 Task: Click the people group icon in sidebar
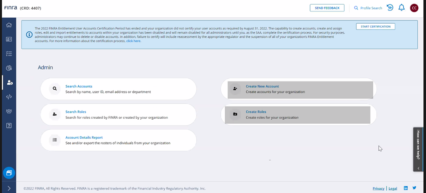click(9, 111)
